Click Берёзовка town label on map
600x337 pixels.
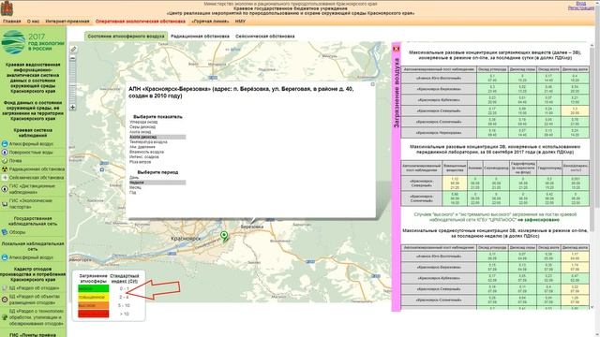pyautogui.click(x=252, y=227)
